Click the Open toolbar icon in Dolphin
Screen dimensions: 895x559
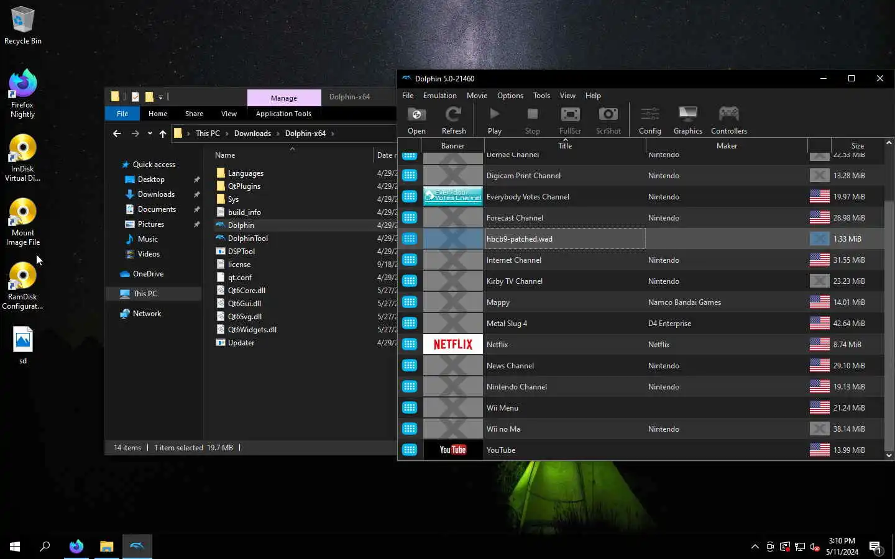[416, 120]
